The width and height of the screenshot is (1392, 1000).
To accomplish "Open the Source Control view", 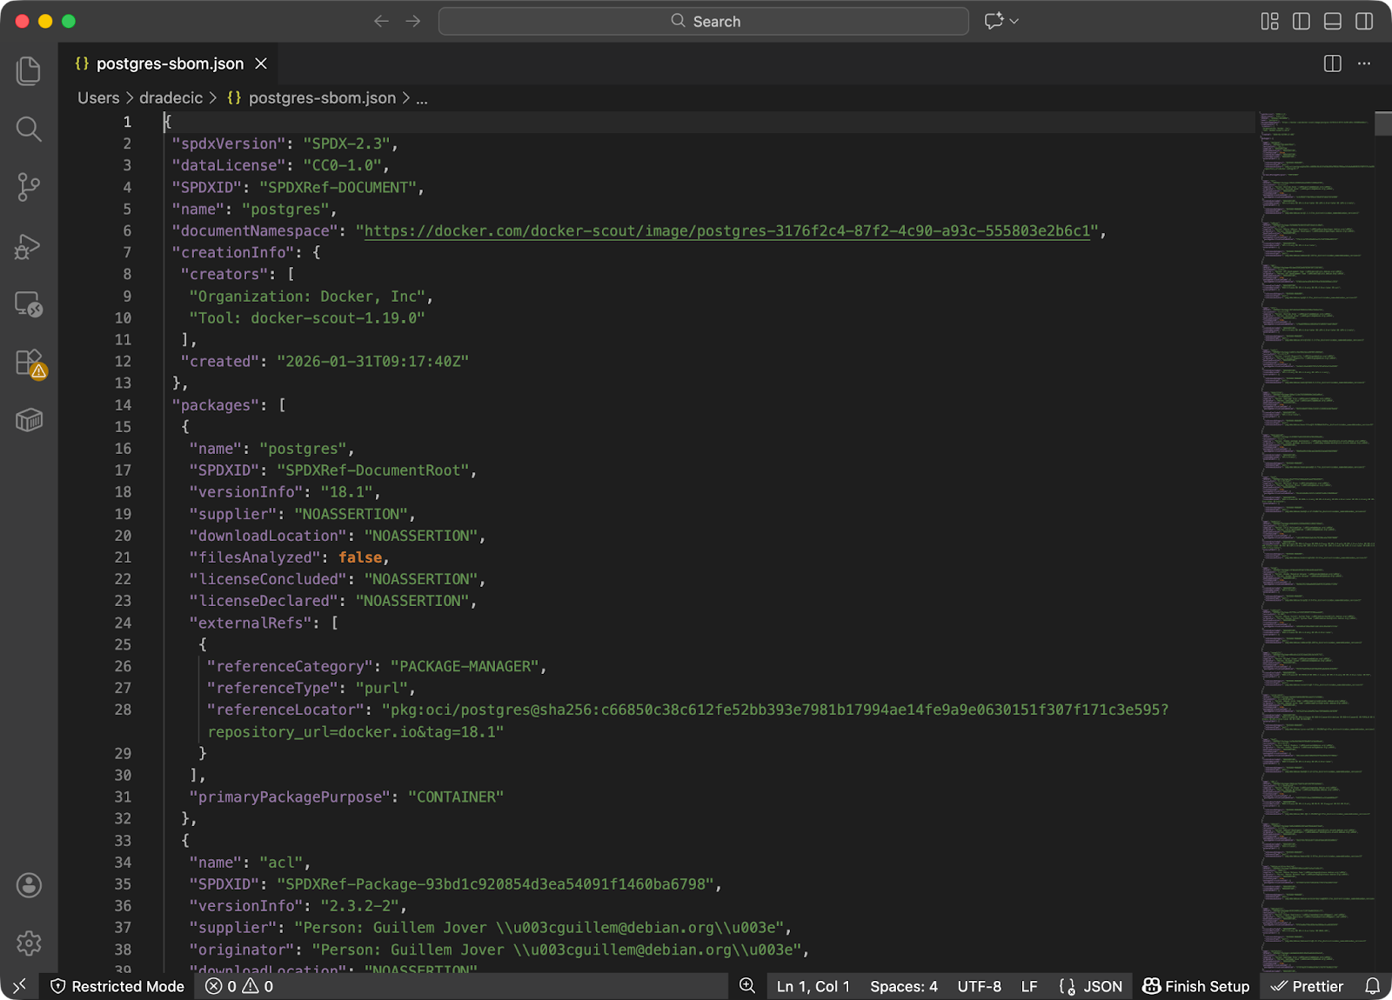I will click(29, 187).
